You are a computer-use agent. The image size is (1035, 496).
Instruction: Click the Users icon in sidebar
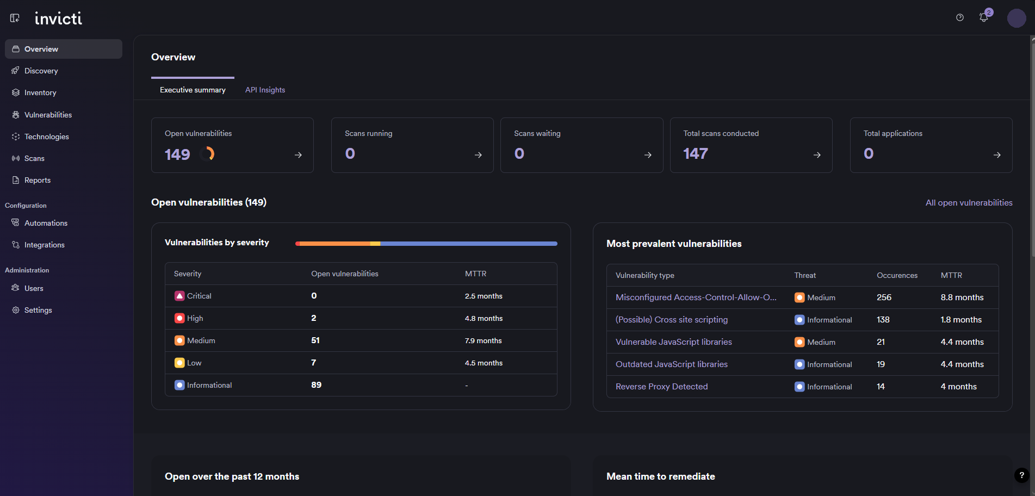(x=16, y=288)
